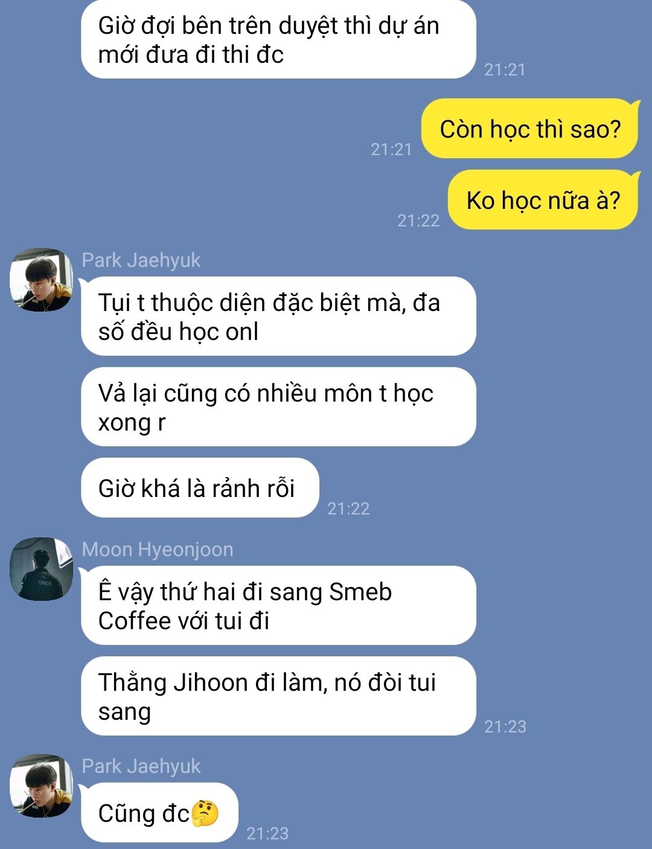Select the 'Giờ khá là rảnh rồi' message
The height and width of the screenshot is (849, 652).
[x=200, y=488]
